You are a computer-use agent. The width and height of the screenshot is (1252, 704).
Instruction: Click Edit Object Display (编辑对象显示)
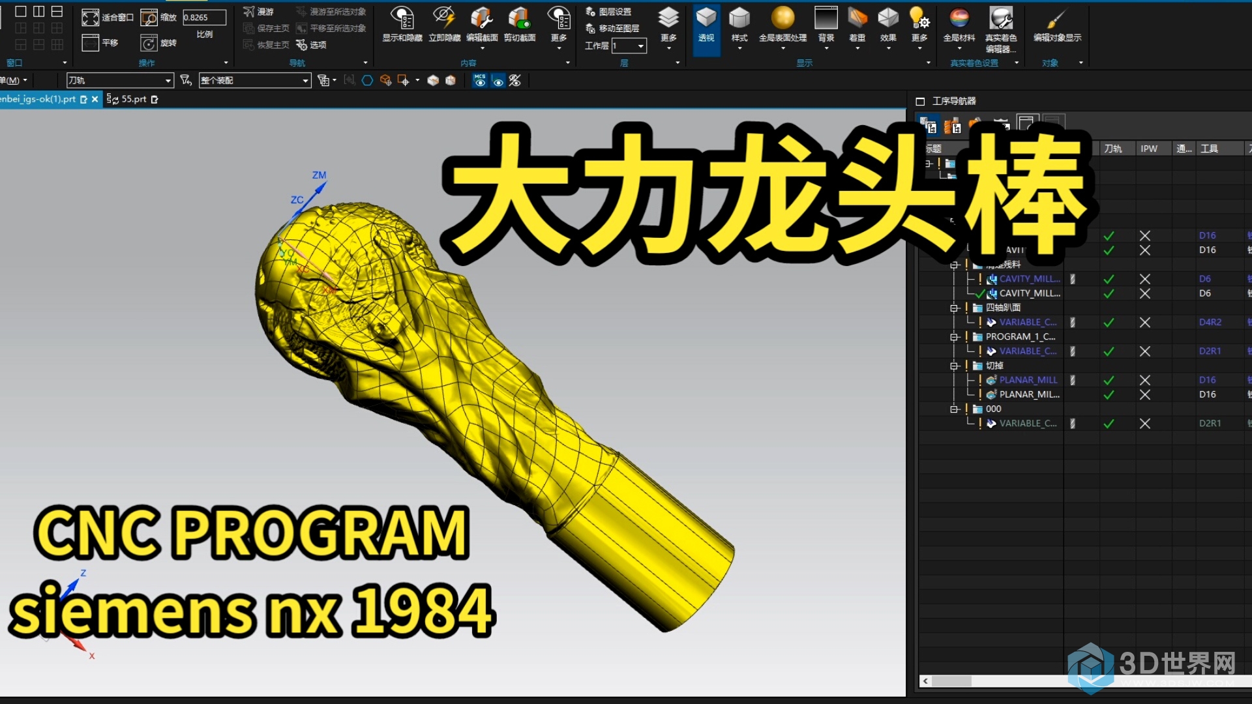click(x=1057, y=24)
